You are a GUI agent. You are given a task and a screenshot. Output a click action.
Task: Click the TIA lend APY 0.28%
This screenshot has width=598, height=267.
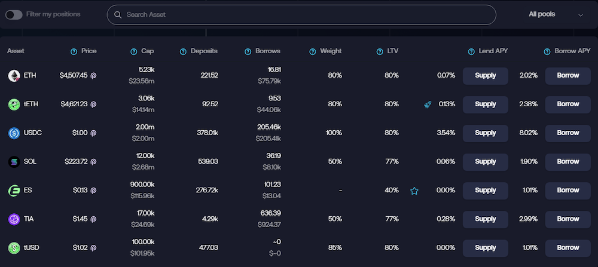pyautogui.click(x=446, y=219)
